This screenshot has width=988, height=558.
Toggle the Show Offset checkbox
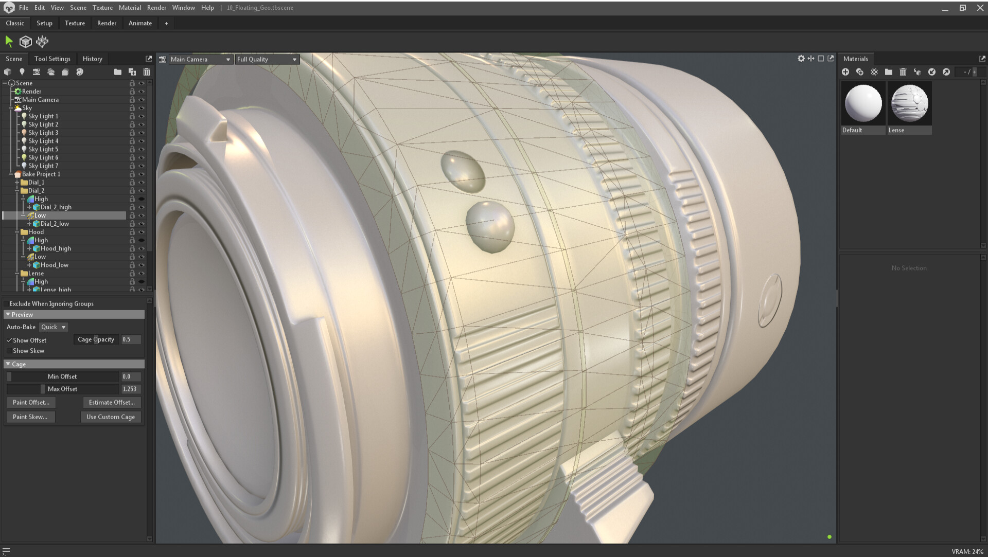tap(9, 340)
